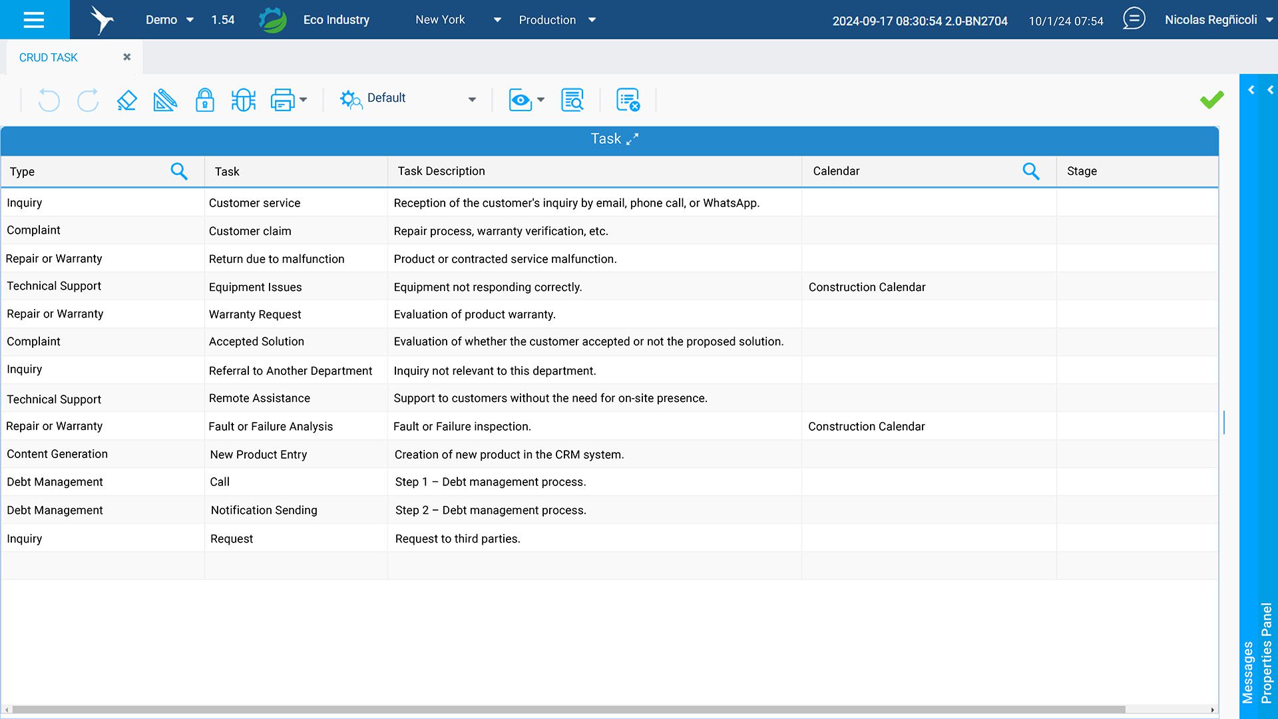Click the green checkmark confirm button
The width and height of the screenshot is (1278, 719).
click(1211, 100)
